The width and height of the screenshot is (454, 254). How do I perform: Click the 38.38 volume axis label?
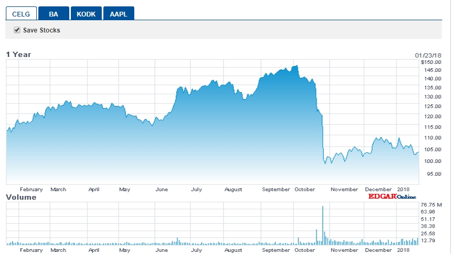428,226
